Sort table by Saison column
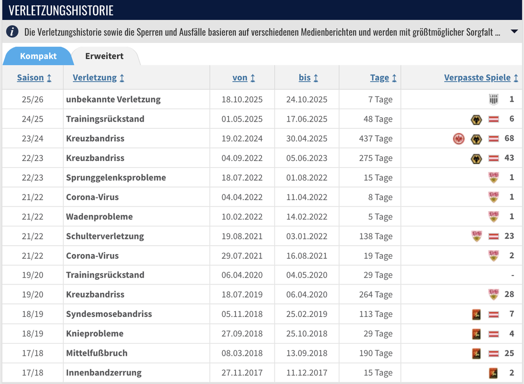This screenshot has height=384, width=524. (34, 78)
